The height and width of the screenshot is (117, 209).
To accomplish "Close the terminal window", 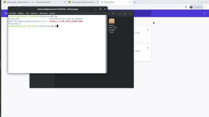I will [105, 9].
